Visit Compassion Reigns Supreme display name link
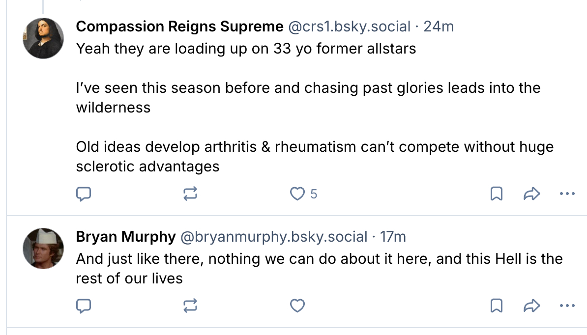 coord(179,27)
